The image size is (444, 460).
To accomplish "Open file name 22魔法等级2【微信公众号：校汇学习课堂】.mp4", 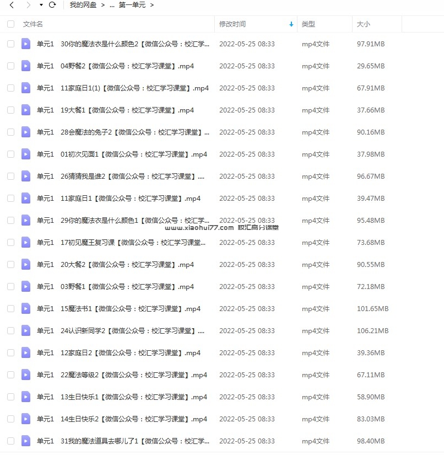I will (x=122, y=375).
